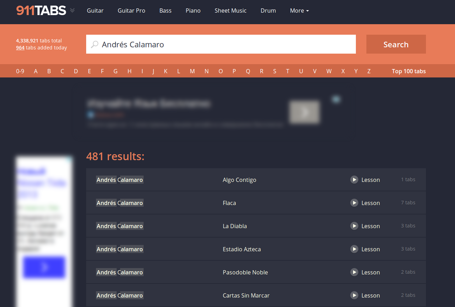This screenshot has height=307, width=455.
Task: Browse artists starting with letter M
Action: [192, 71]
